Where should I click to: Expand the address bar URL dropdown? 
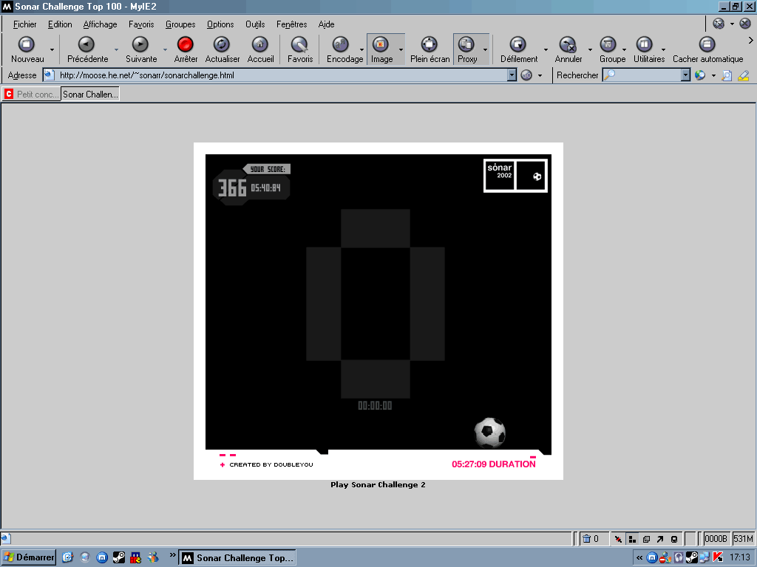(512, 75)
